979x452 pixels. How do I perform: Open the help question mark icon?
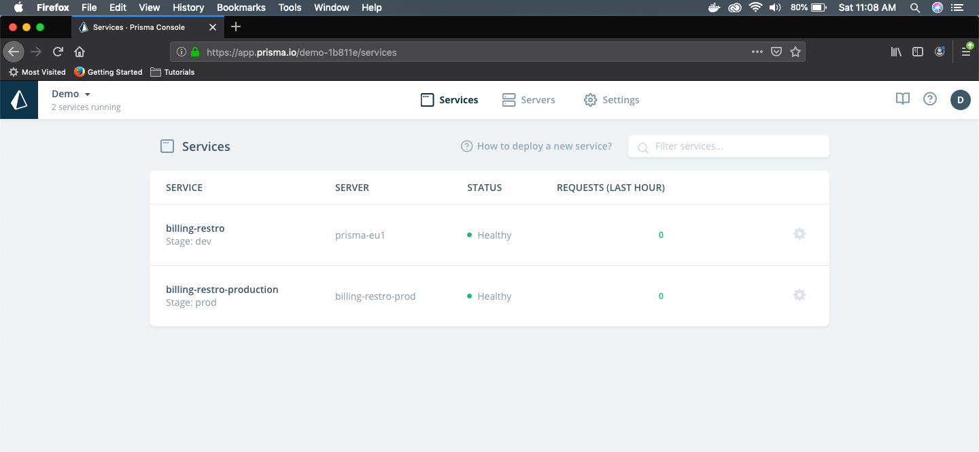[x=930, y=99]
